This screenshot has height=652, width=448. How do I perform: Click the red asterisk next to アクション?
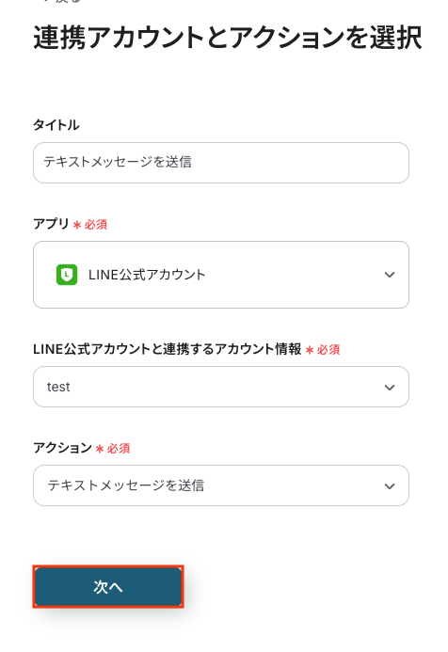tap(100, 449)
